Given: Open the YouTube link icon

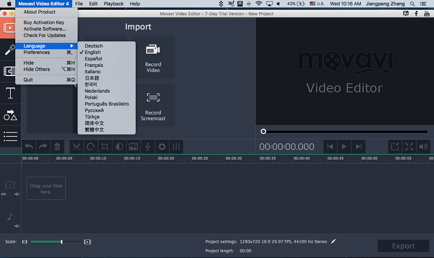Looking at the screenshot, I should click(427, 14).
